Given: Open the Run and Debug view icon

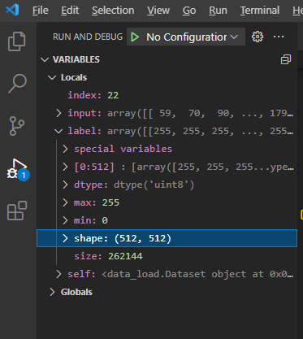Looking at the screenshot, I should (17, 168).
